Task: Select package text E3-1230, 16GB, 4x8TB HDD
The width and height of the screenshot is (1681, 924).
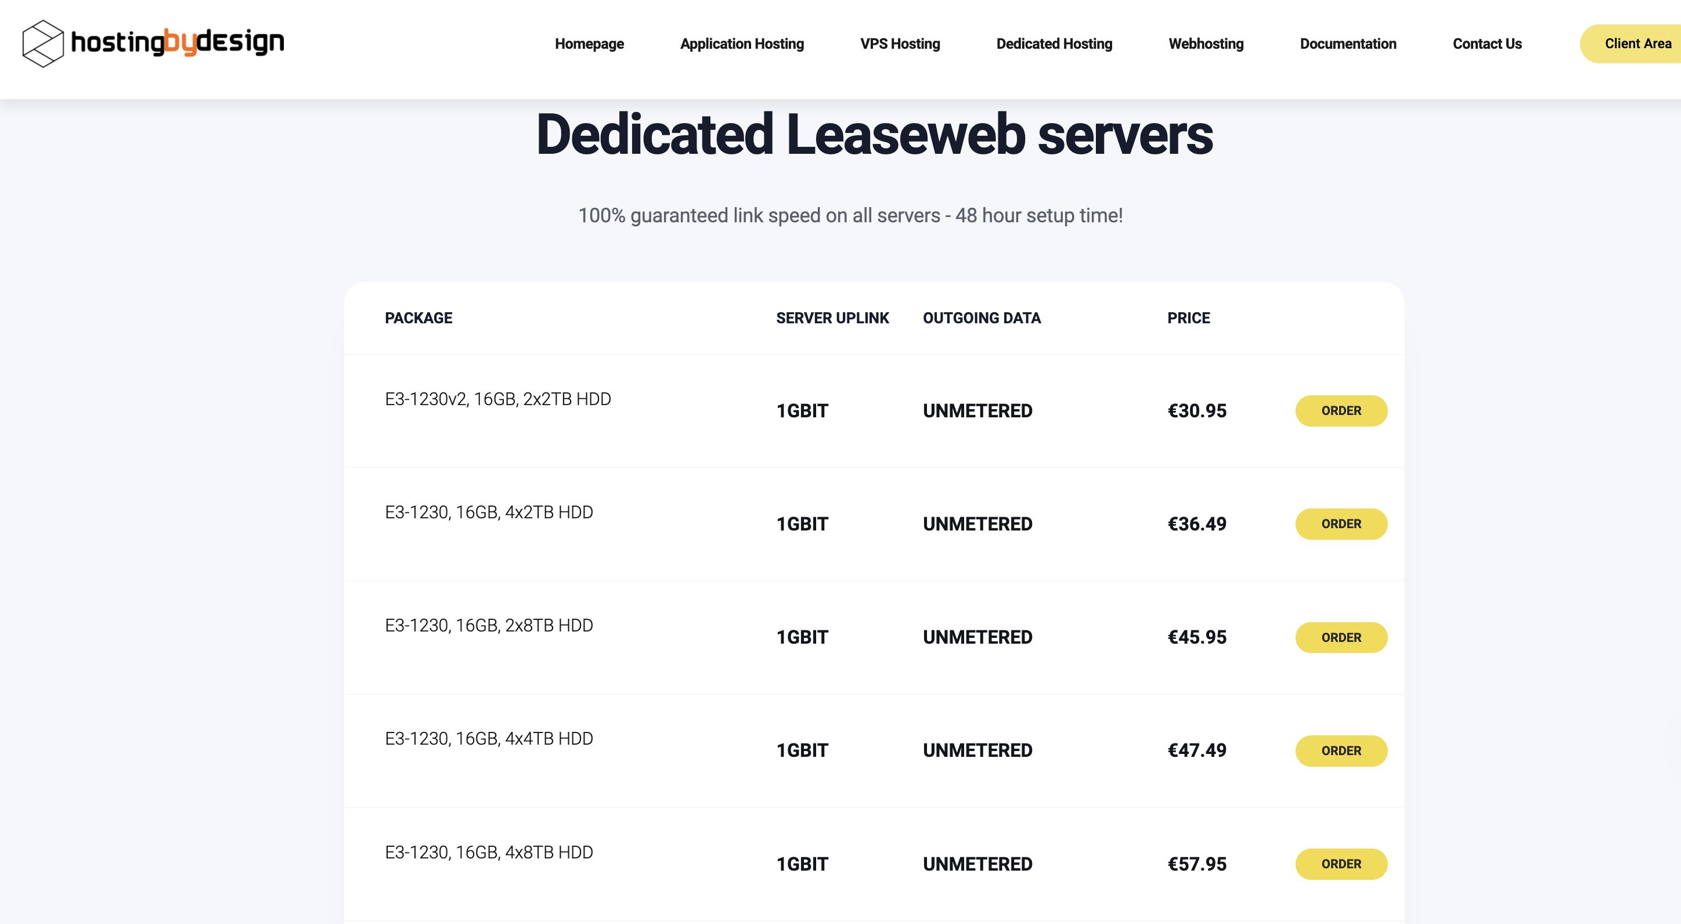Action: tap(489, 852)
